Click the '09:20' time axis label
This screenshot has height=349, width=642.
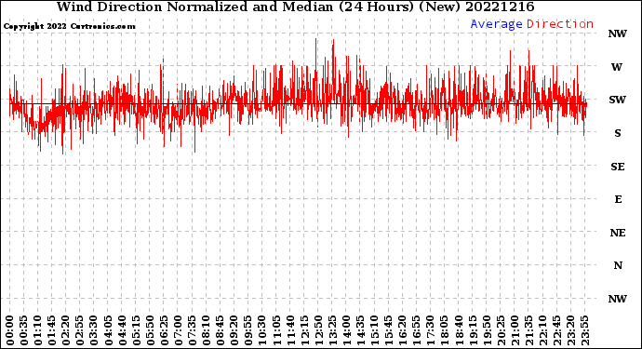pyautogui.click(x=234, y=330)
